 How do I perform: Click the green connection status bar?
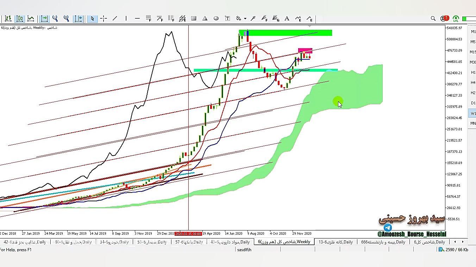point(469,19)
